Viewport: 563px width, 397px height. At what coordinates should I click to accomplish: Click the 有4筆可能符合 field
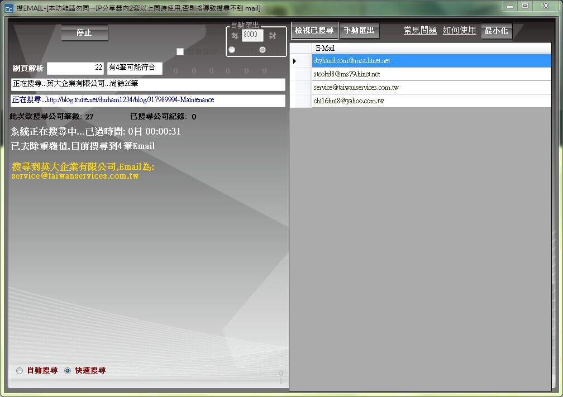(x=135, y=68)
